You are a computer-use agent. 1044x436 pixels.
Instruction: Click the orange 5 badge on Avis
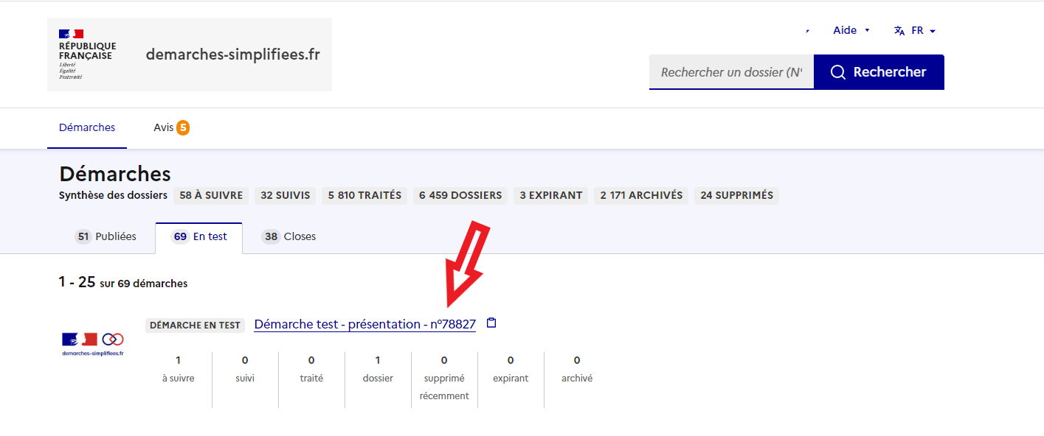pos(183,127)
